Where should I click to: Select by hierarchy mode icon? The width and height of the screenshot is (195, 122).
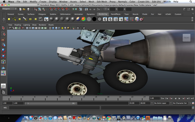[35, 9]
